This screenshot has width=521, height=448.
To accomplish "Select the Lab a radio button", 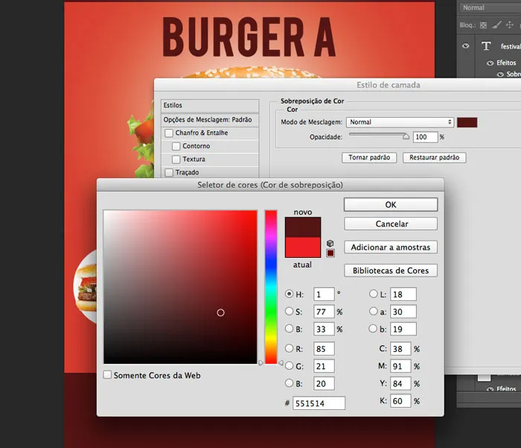I will [x=374, y=311].
